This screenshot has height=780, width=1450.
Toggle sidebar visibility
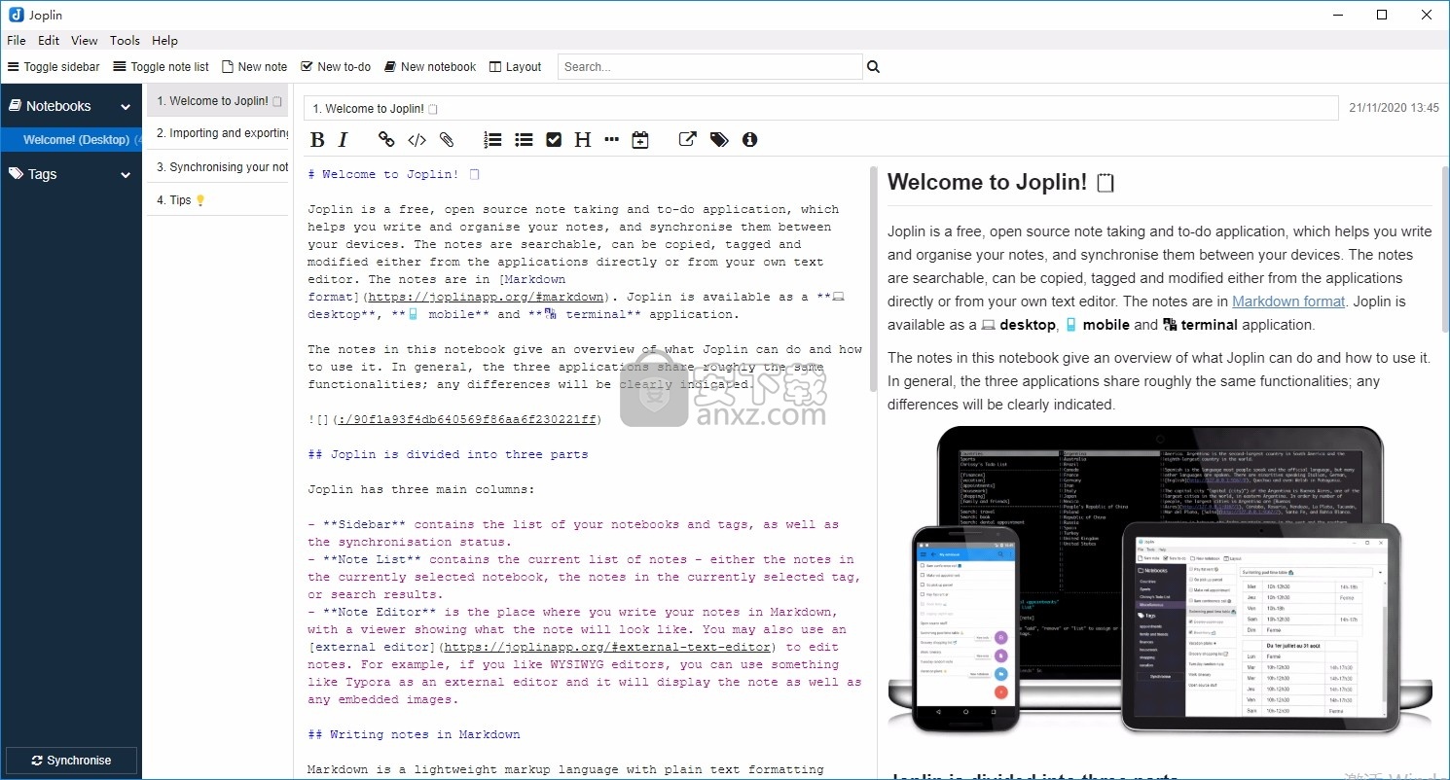click(54, 67)
